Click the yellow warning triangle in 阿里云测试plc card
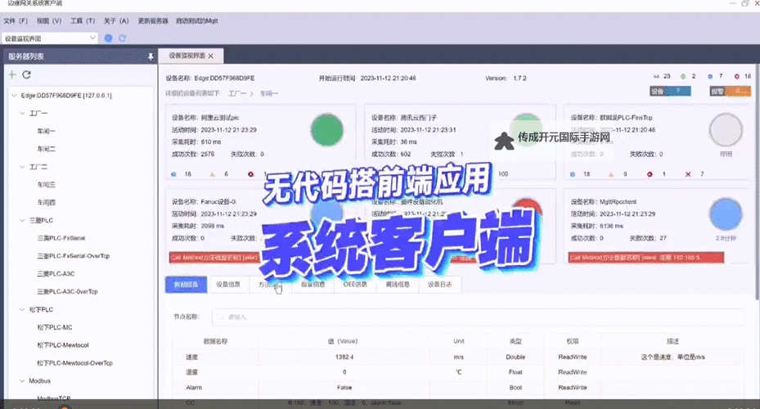This screenshot has height=409, width=760. click(x=213, y=174)
